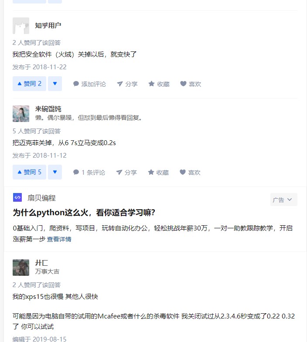The width and height of the screenshot is (307, 342).
Task: Downvote 来碗馄饨's answer with down arrow
Action: (55, 172)
